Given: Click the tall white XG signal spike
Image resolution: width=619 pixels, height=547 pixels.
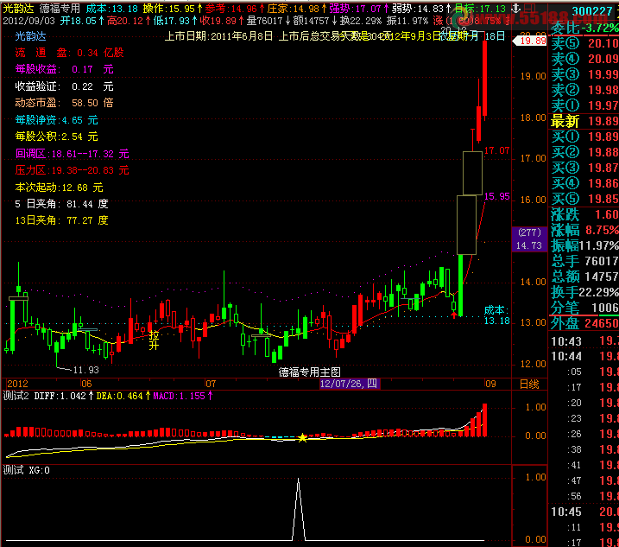Looking at the screenshot, I should (x=299, y=509).
